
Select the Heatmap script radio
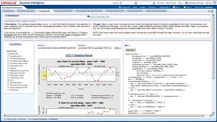pos(8,68)
